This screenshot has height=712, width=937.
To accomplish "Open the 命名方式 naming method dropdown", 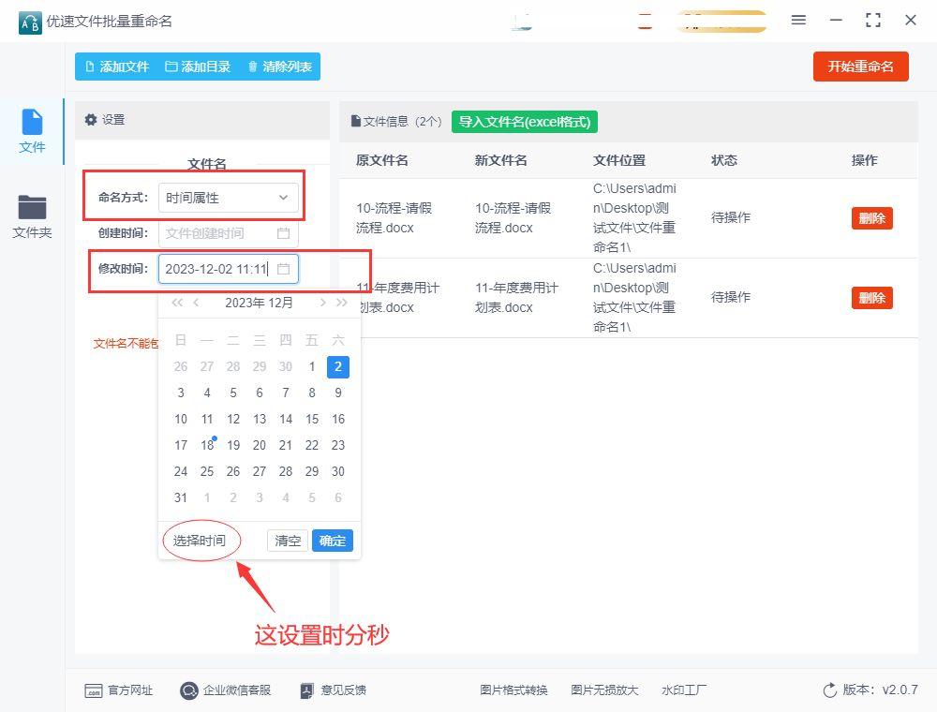I will tap(229, 198).
